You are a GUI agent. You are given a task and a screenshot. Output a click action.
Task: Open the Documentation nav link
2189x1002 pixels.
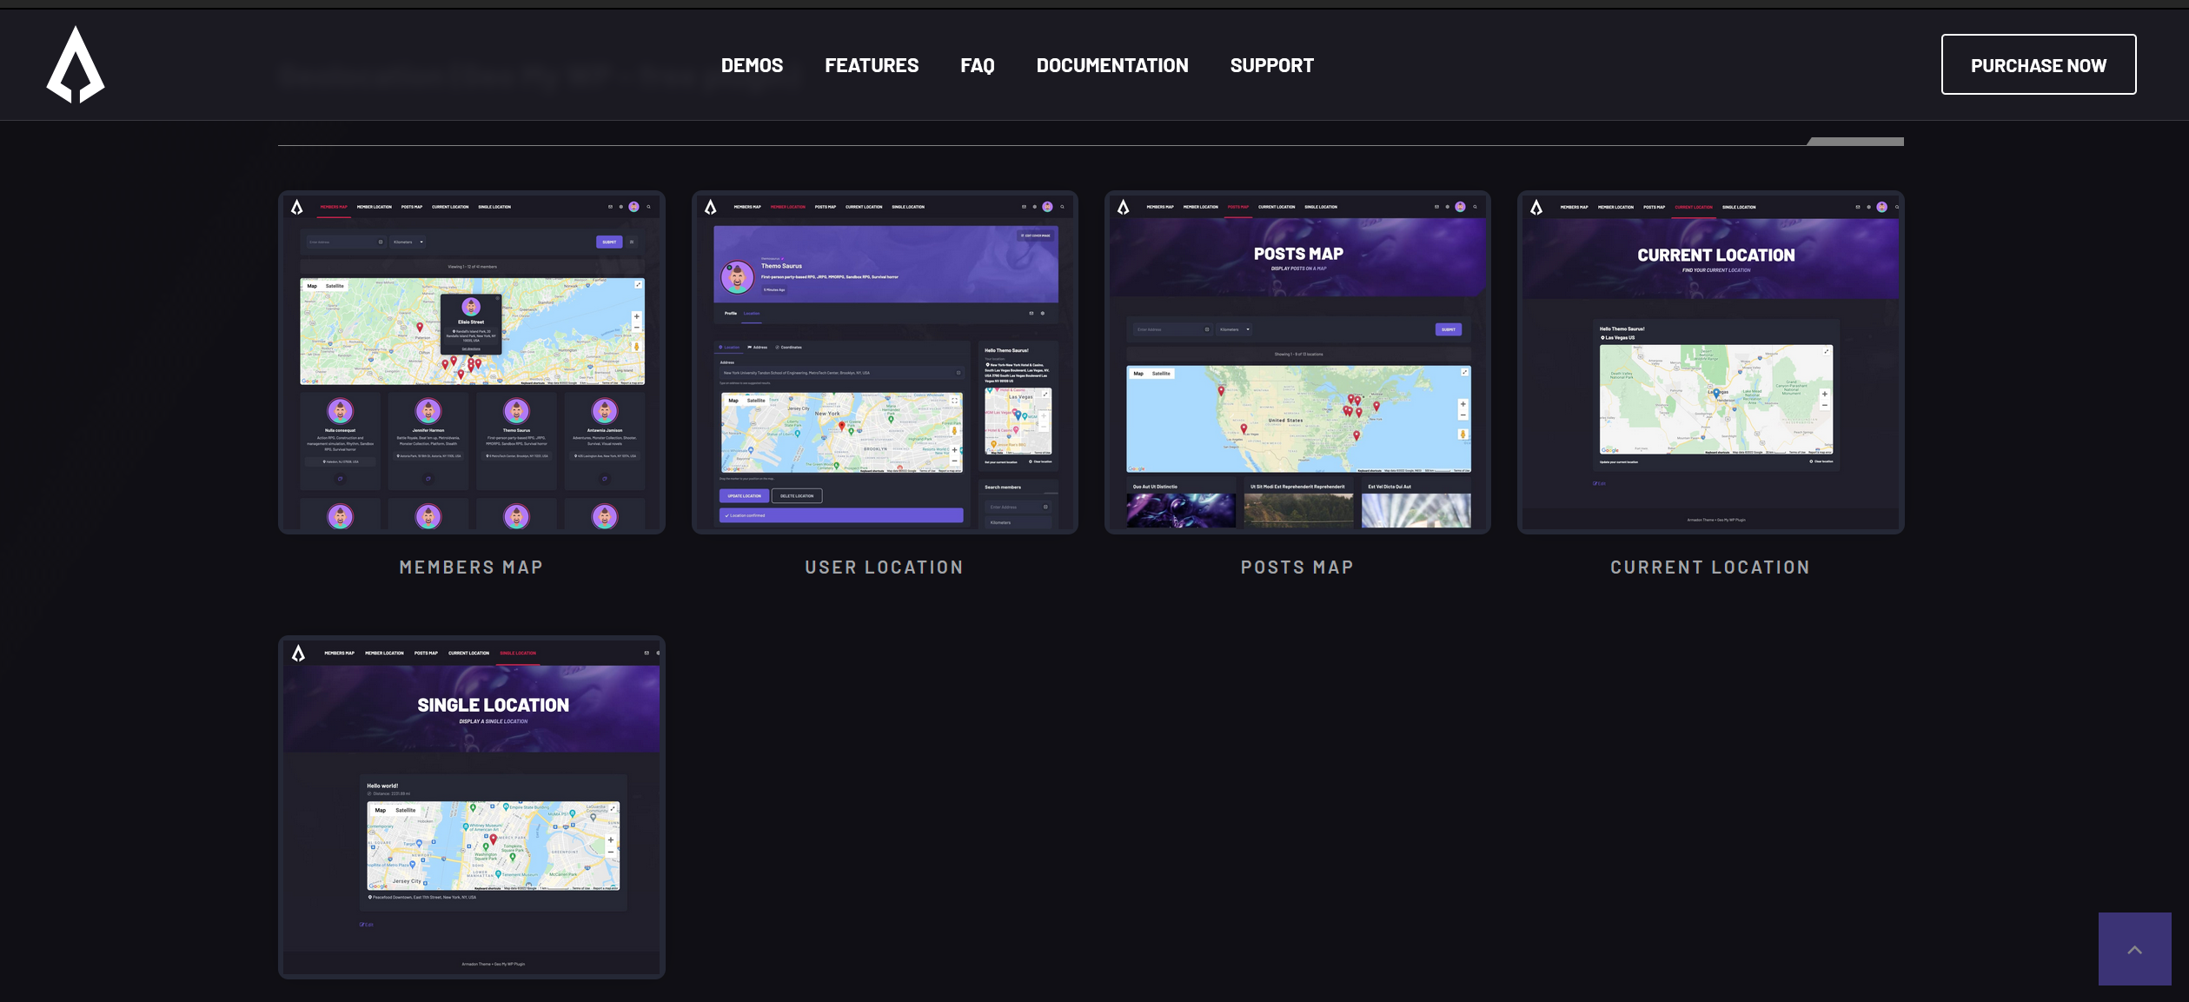click(1111, 65)
